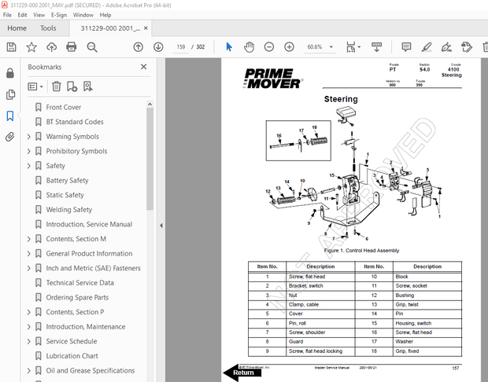Expand Contents, Section M bookmark
The width and height of the screenshot is (488, 382).
(x=28, y=239)
